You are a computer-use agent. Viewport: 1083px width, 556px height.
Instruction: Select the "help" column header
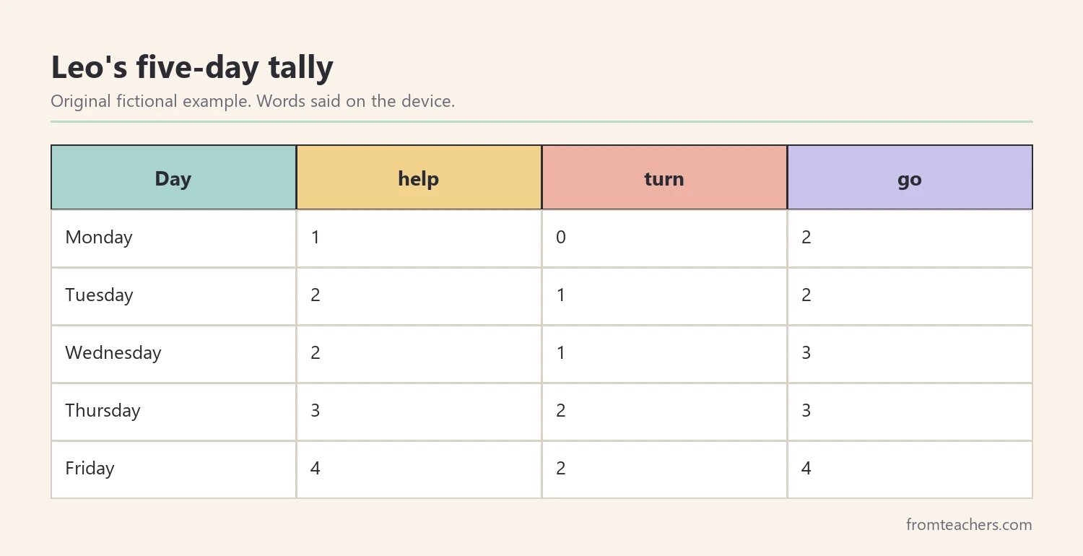(419, 178)
